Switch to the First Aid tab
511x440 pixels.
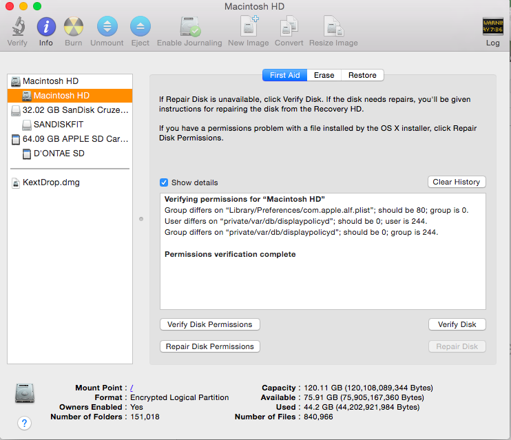pyautogui.click(x=284, y=75)
